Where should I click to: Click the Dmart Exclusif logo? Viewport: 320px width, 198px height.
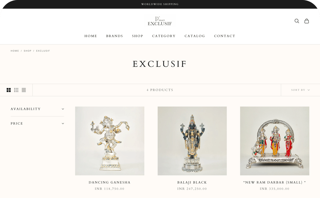point(160,21)
